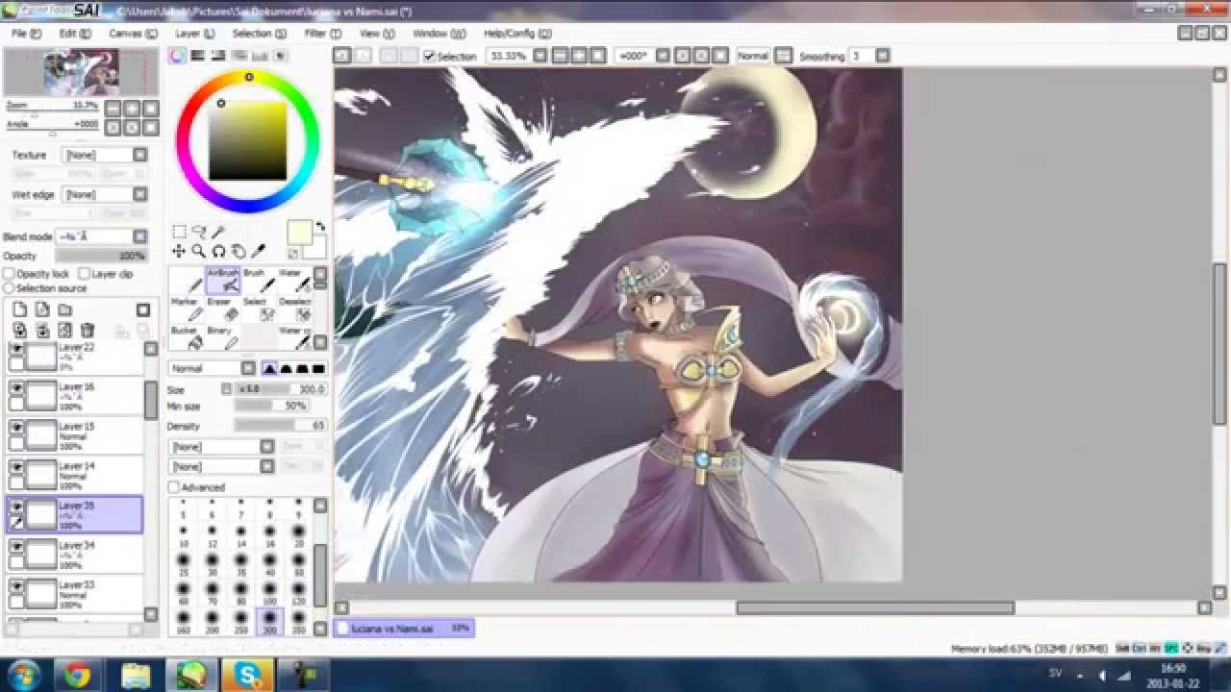Viewport: 1231px width, 692px height.
Task: Toggle visibility of Layer34
Action: click(16, 546)
